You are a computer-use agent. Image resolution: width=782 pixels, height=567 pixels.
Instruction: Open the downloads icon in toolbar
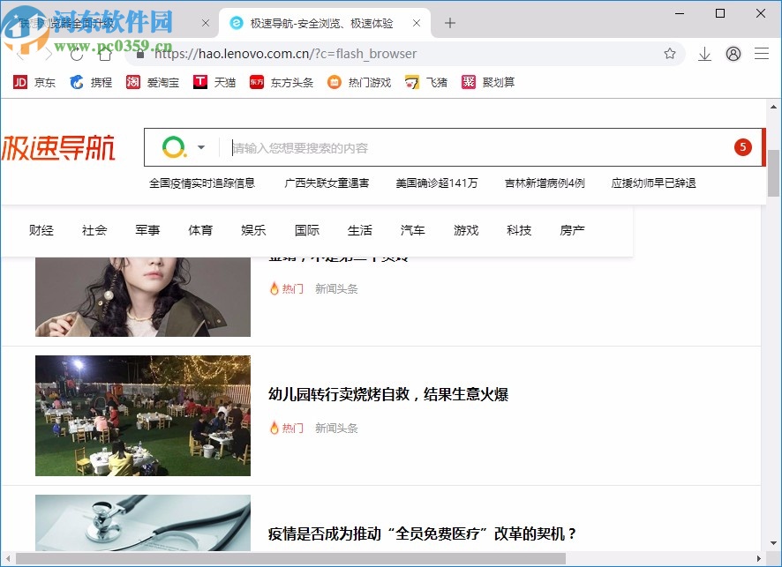click(704, 54)
